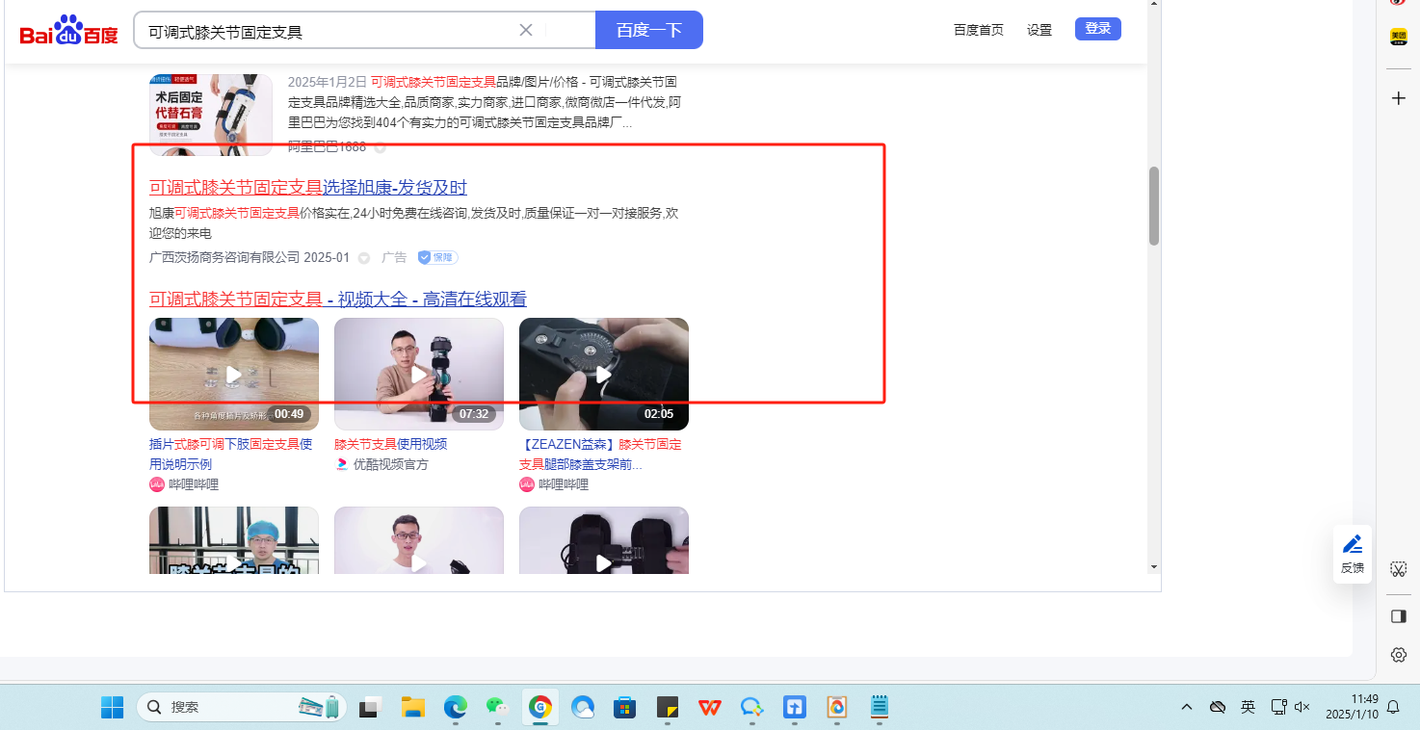Open the 膝关节支具使用视频 title link
This screenshot has height=730, width=1420.
pyautogui.click(x=390, y=444)
